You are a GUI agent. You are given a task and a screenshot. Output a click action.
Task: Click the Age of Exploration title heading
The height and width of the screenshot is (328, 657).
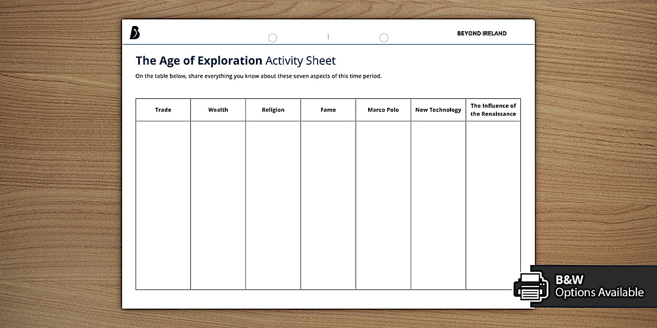coord(235,60)
